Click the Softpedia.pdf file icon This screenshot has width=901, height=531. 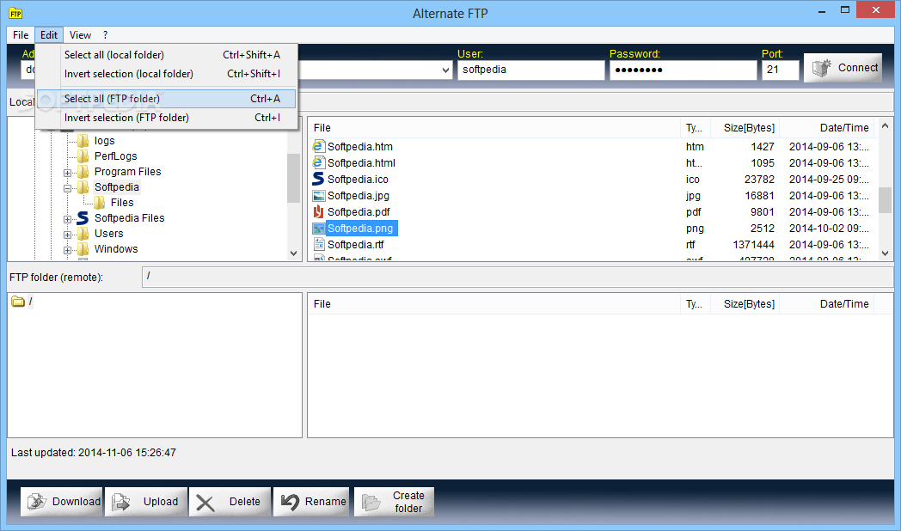point(318,212)
